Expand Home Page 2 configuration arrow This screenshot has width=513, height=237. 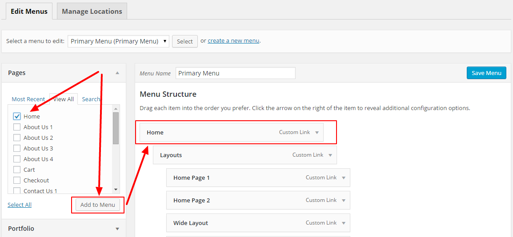click(x=344, y=200)
